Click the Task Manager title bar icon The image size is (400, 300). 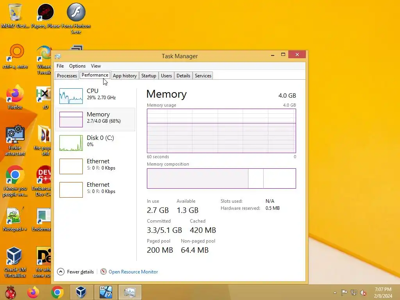pyautogui.click(x=58, y=56)
